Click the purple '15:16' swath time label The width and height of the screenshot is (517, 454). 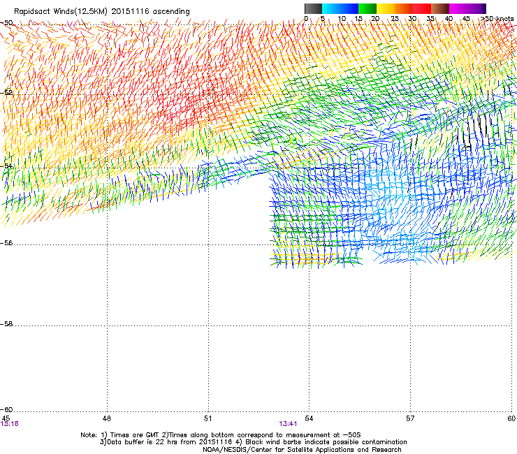click(x=10, y=424)
